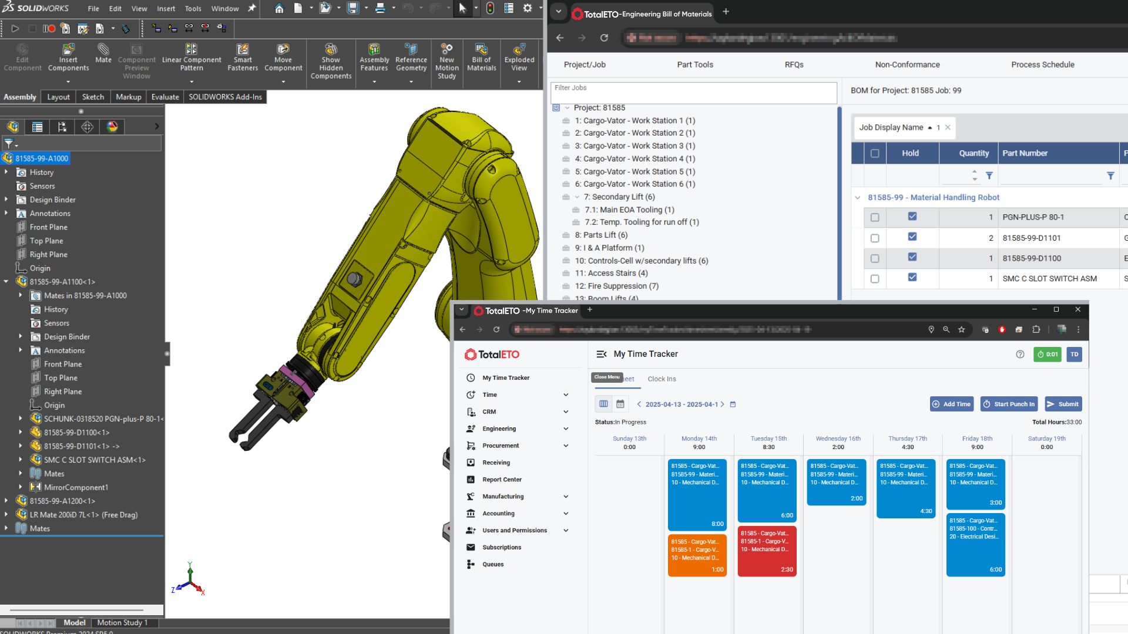Select the Mate tool

coord(103,53)
